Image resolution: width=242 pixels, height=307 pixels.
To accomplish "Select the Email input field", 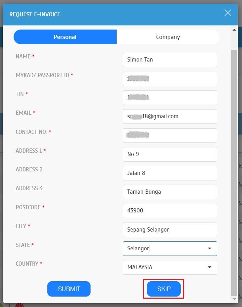I will pyautogui.click(x=170, y=116).
